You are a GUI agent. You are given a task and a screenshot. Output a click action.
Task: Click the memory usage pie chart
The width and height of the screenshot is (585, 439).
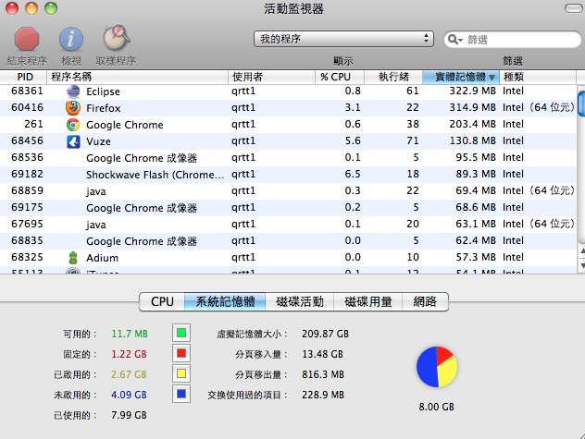tap(437, 367)
